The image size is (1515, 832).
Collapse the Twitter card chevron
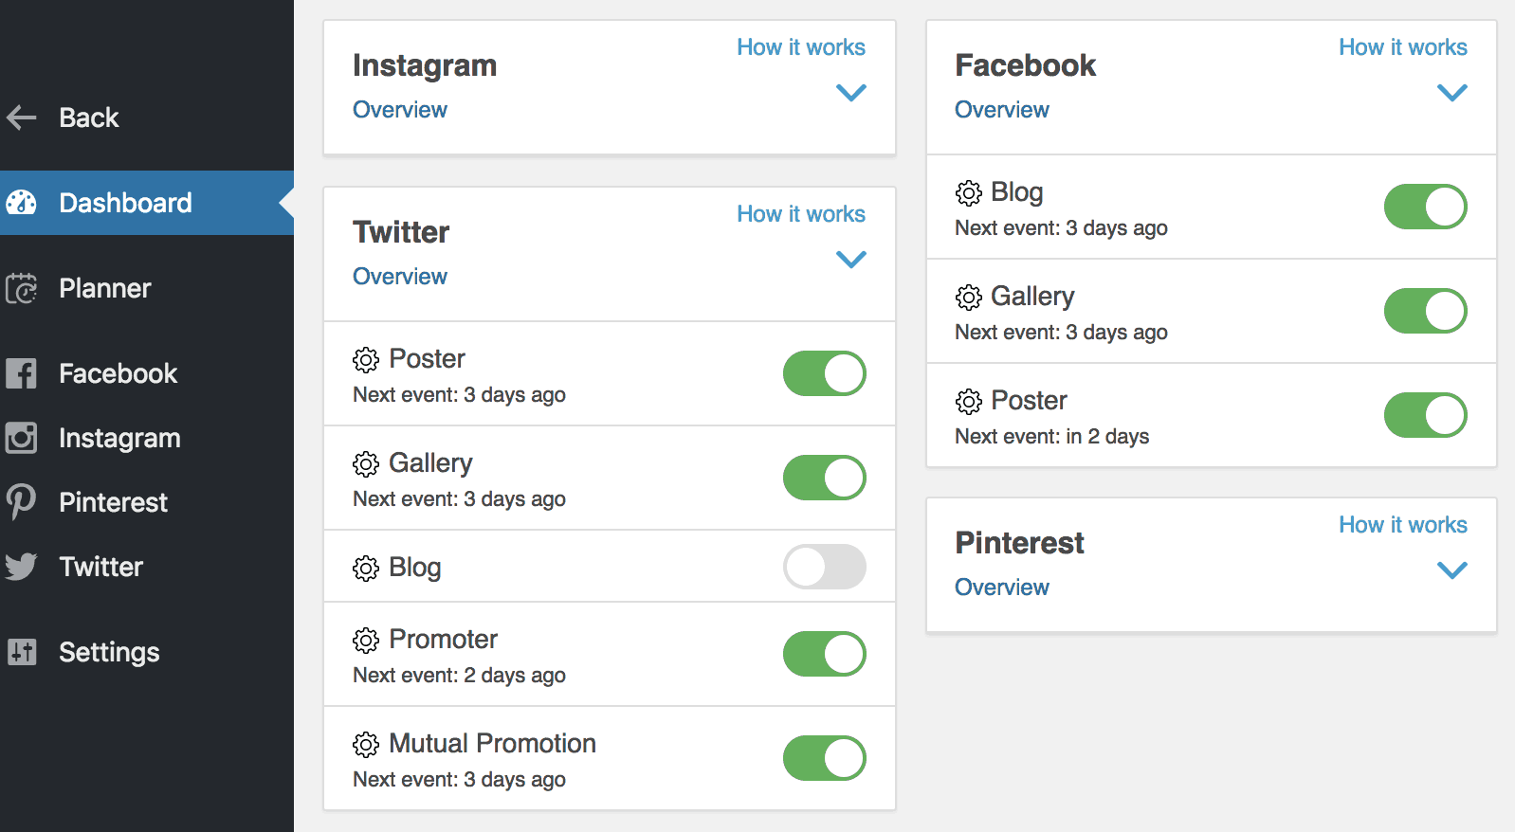coord(851,260)
